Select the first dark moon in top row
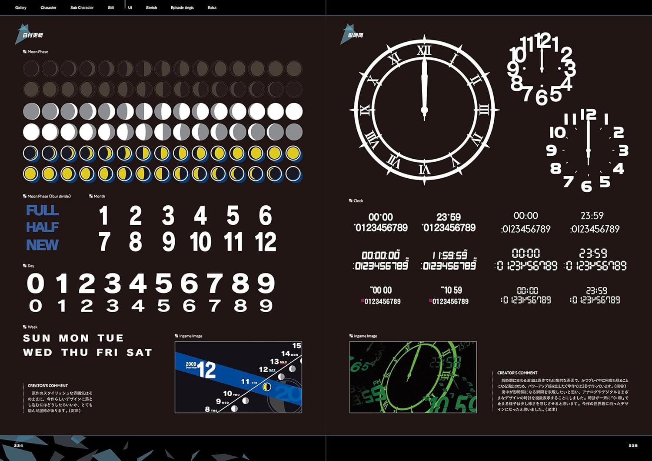 31,69
